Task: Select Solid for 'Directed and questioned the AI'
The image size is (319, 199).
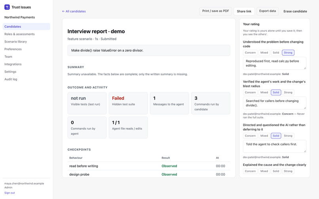Action: tap(276, 136)
